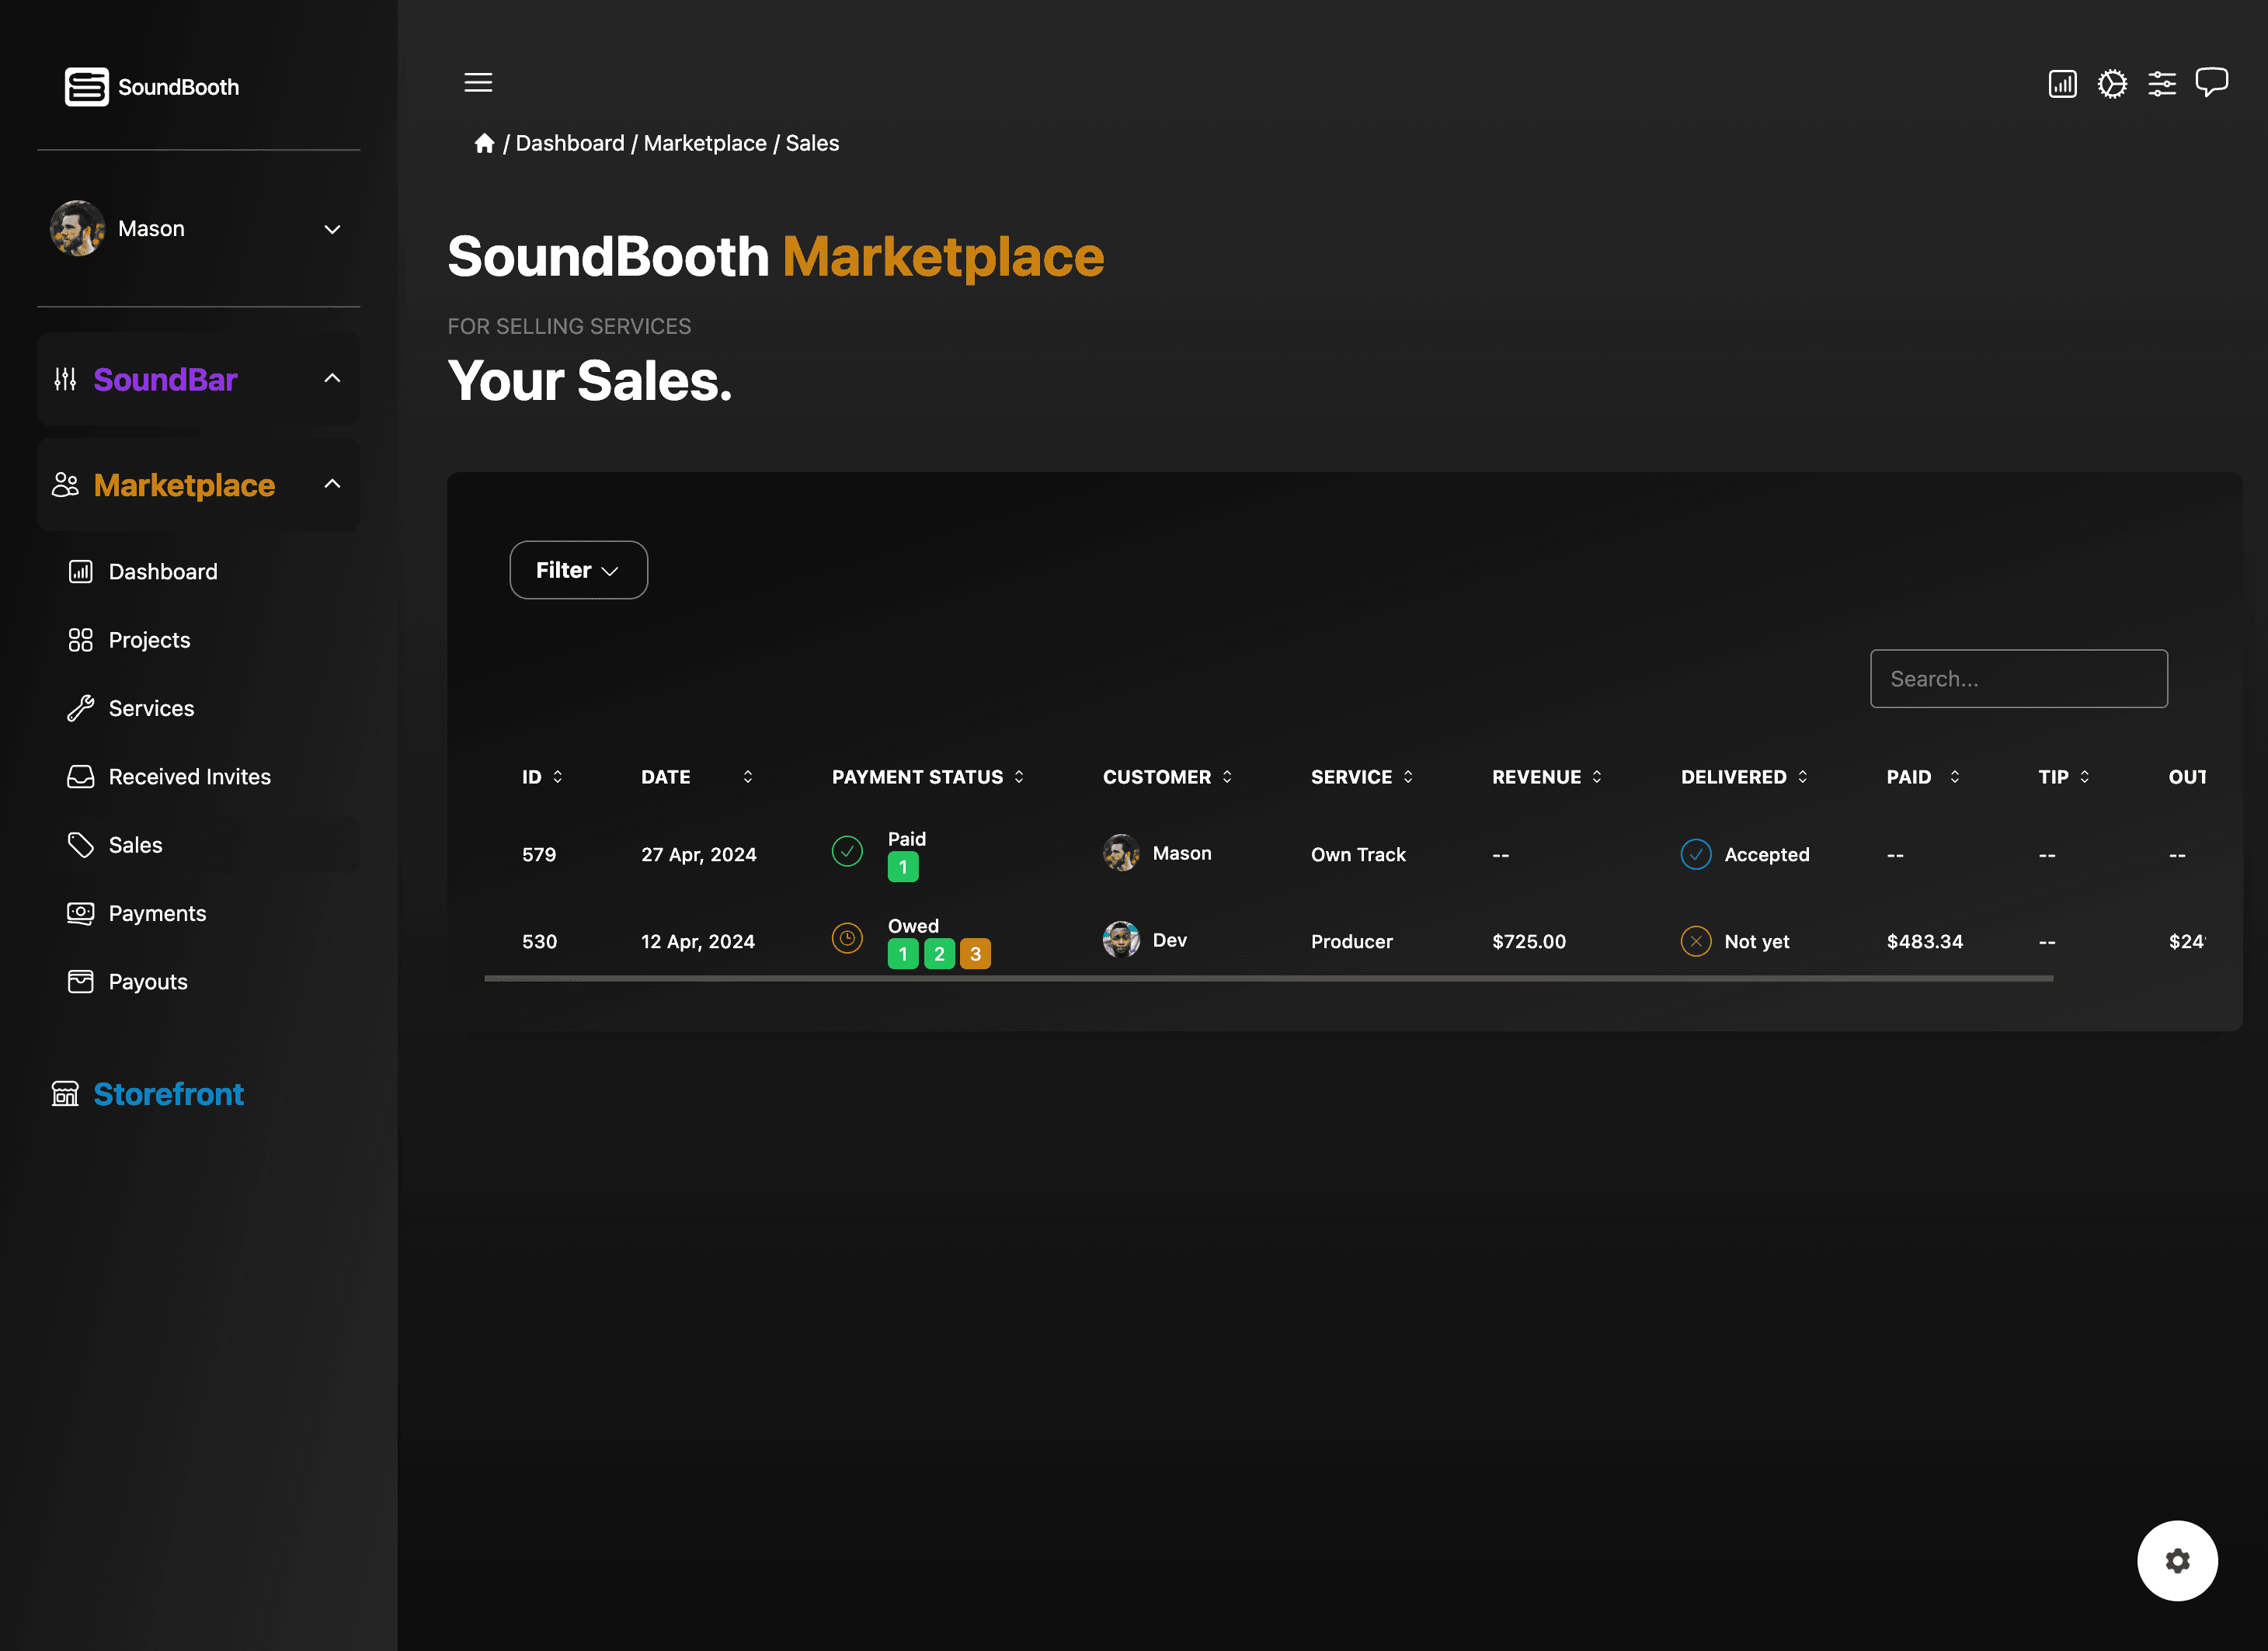Toggle the Paid status check icon for sale 579

click(x=847, y=851)
